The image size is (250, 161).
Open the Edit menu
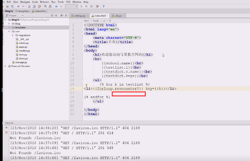pyautogui.click(x=9, y=2)
